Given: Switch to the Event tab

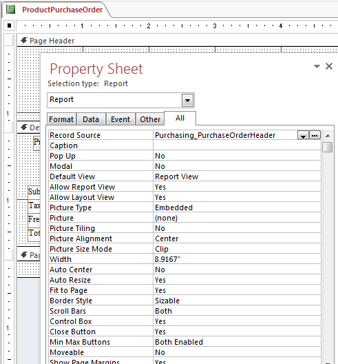Looking at the screenshot, I should [x=120, y=119].
